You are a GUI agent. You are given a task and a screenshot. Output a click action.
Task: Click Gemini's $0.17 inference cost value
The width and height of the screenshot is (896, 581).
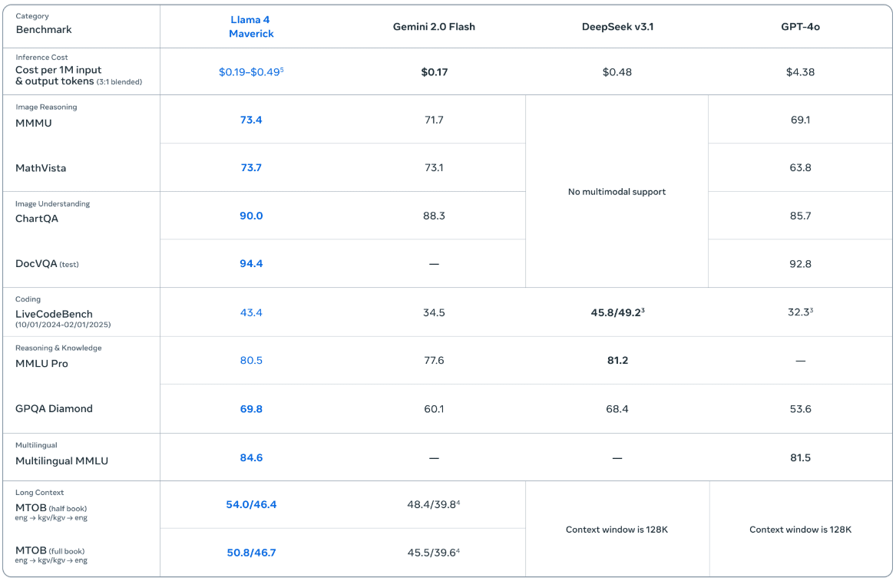(434, 72)
